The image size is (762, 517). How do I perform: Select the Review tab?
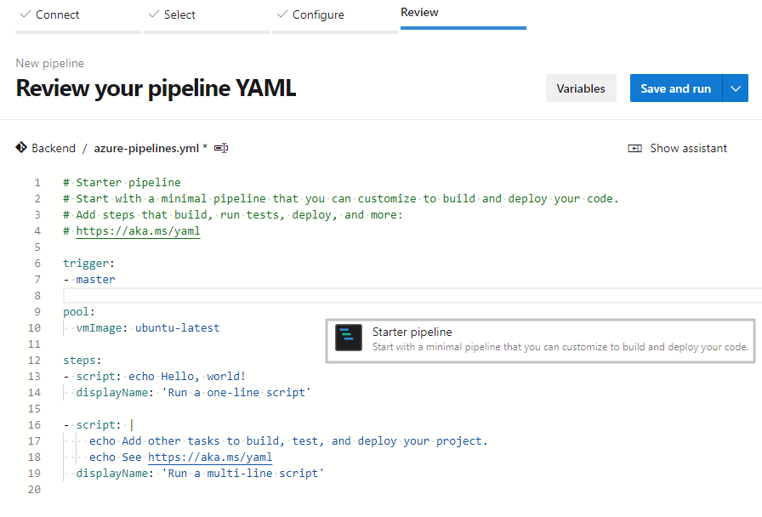click(419, 13)
